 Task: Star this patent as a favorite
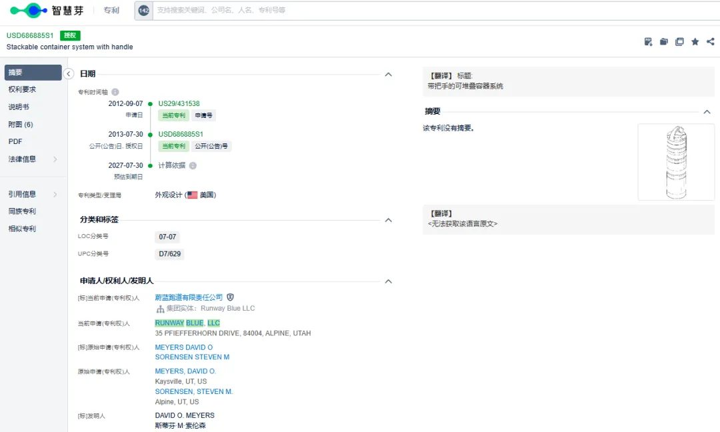695,42
